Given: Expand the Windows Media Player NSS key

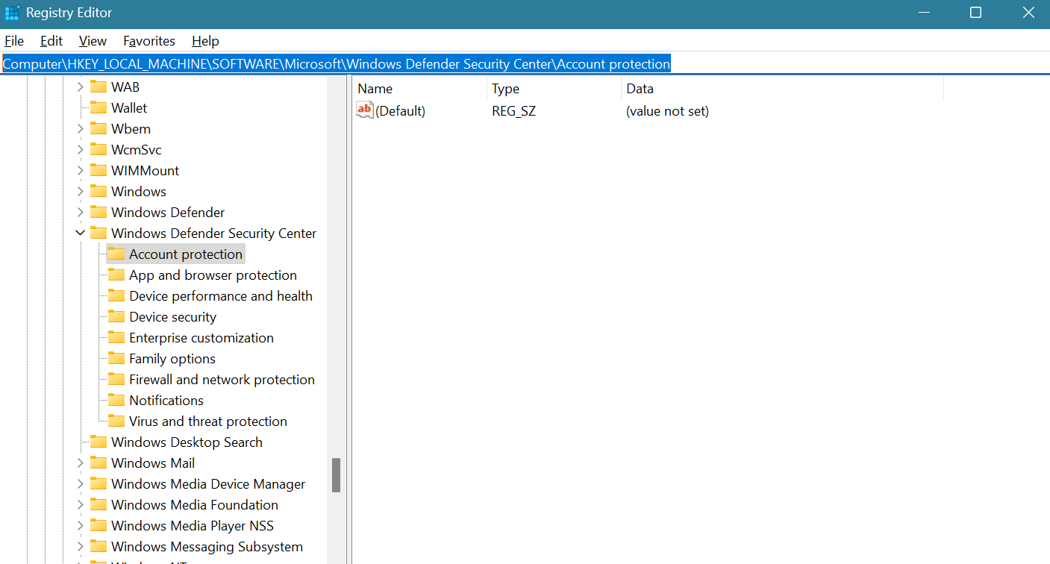Looking at the screenshot, I should (x=81, y=525).
